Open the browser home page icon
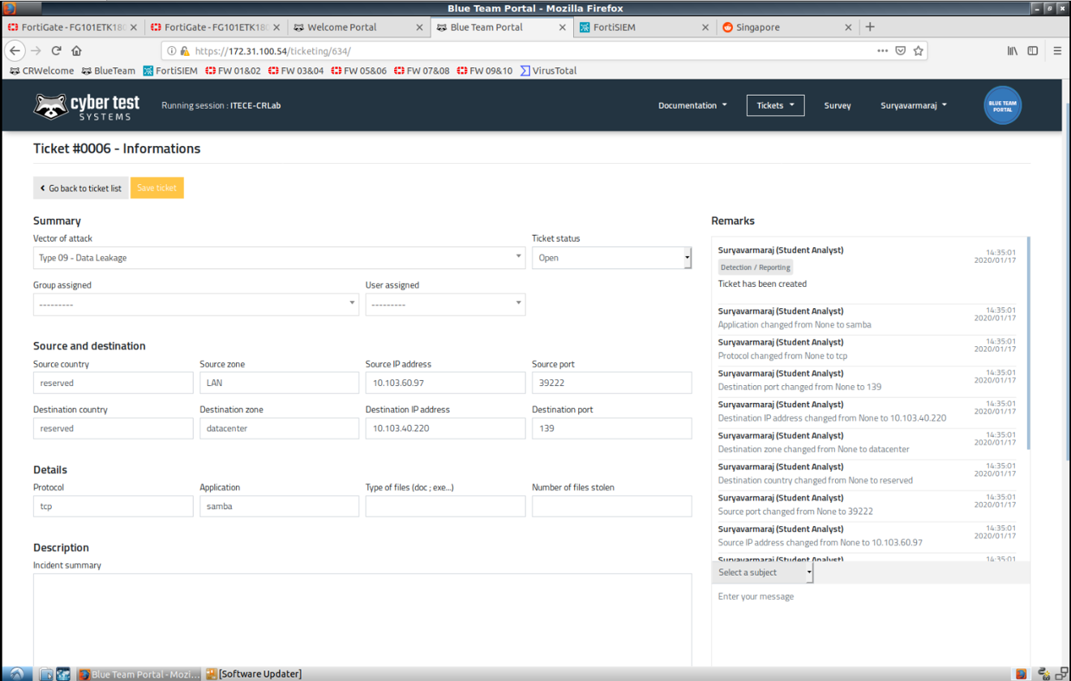 (x=76, y=50)
